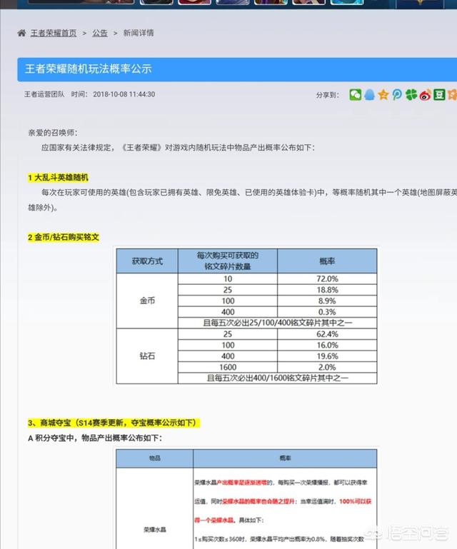Viewport: 457px width, 549px height.
Task: Click subheading A 积分夺宝中,物品产出概率公布如下
Action: pyautogui.click(x=95, y=438)
